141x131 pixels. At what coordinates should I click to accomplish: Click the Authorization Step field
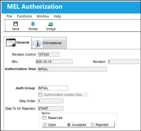click(72, 69)
